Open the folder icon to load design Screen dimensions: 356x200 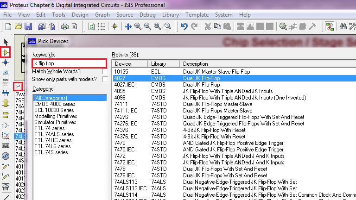(19, 26)
